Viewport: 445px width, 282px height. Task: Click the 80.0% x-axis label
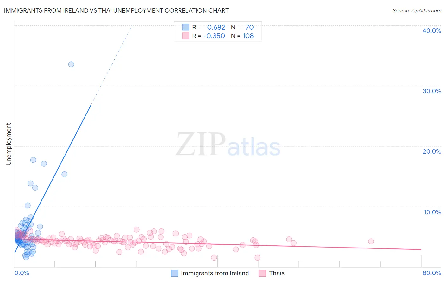click(432, 273)
